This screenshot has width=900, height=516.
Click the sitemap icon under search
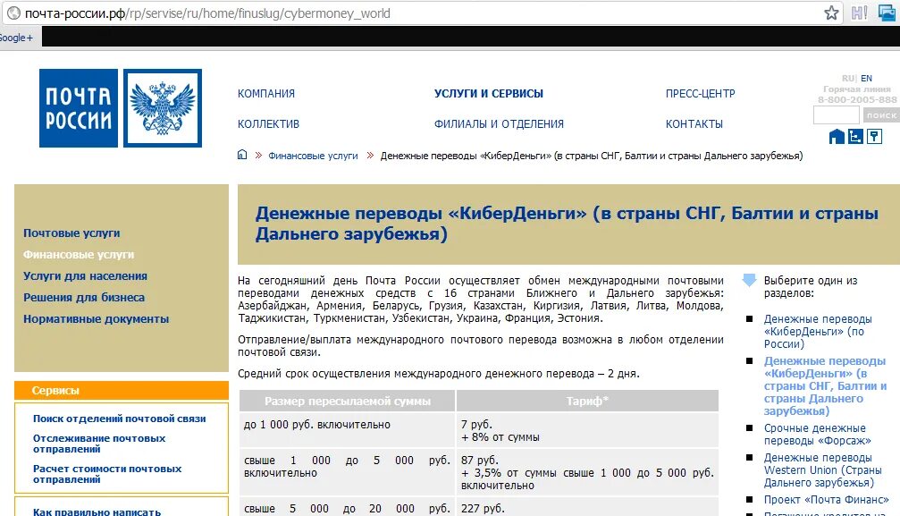(x=855, y=136)
